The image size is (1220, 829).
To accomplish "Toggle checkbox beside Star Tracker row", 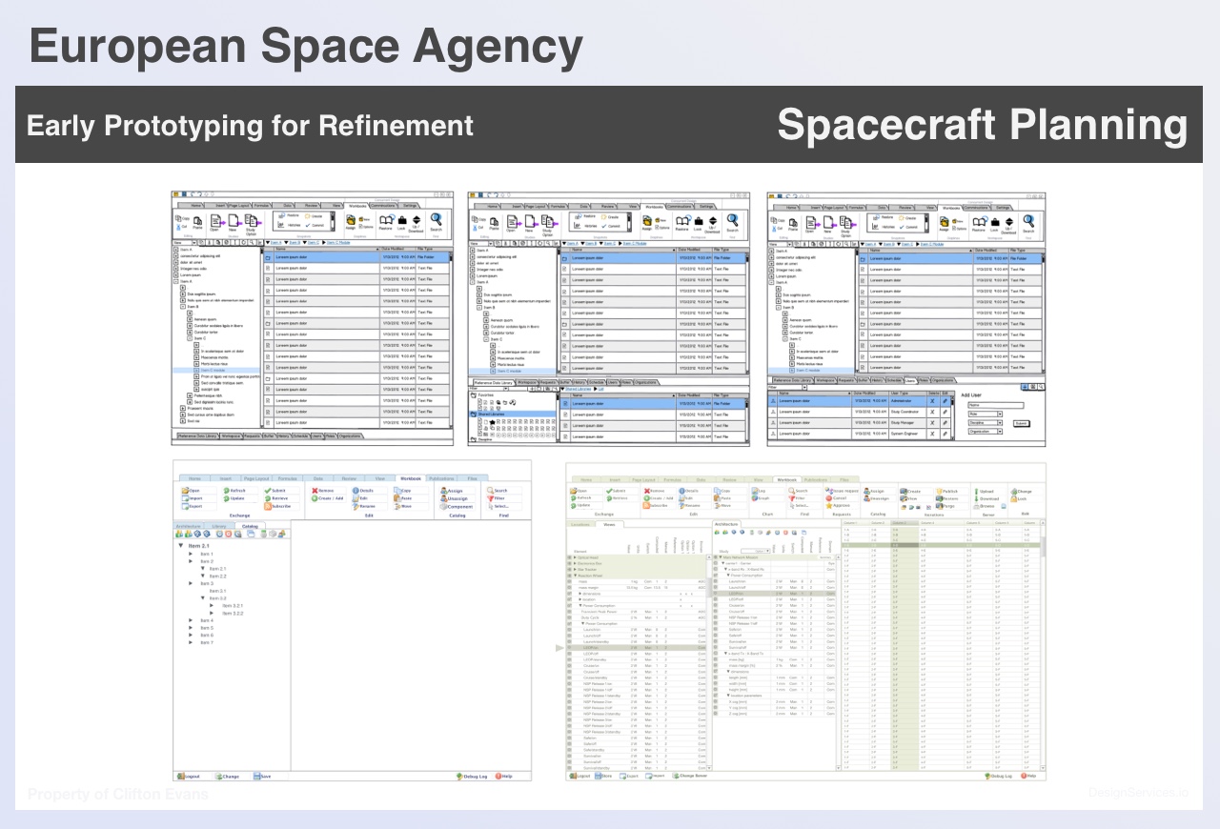I will pyautogui.click(x=570, y=569).
